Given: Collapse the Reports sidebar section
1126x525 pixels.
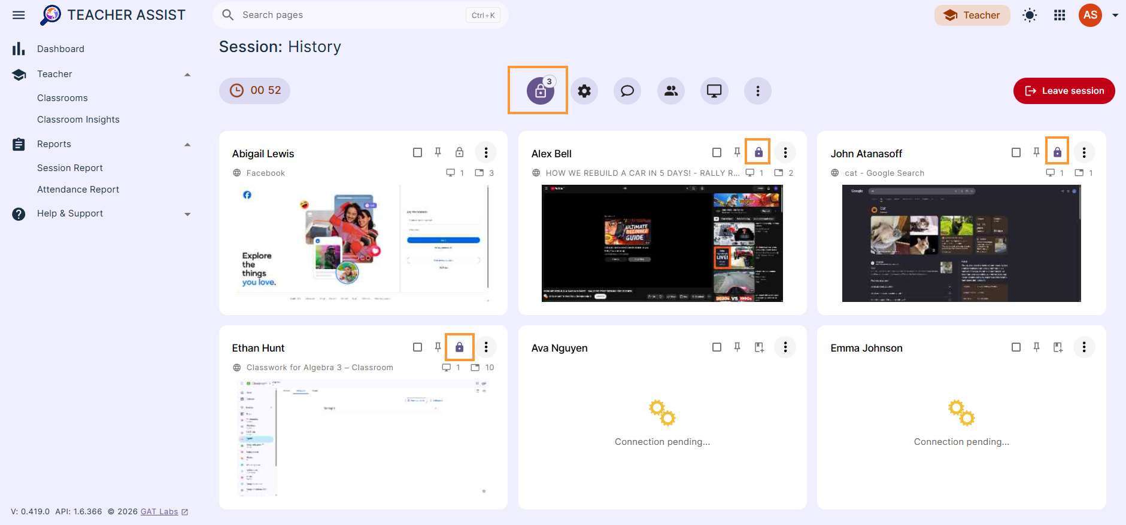Looking at the screenshot, I should [187, 144].
